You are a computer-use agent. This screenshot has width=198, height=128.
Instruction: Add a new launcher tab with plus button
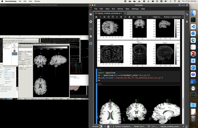(x=125, y=13)
